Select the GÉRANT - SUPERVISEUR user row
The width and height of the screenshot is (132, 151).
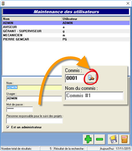(66, 31)
